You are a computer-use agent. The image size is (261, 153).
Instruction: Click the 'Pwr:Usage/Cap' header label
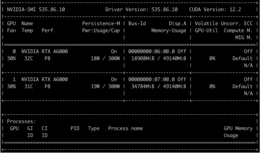click(101, 31)
